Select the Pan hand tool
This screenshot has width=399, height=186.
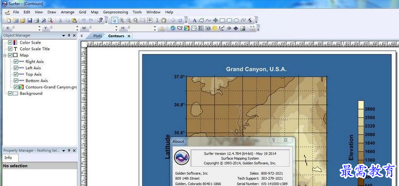point(163,21)
